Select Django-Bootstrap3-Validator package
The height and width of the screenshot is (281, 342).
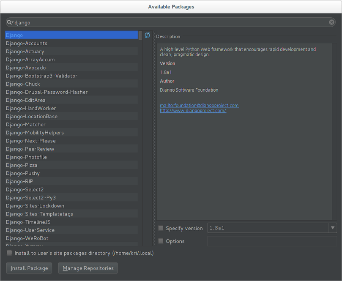71,76
